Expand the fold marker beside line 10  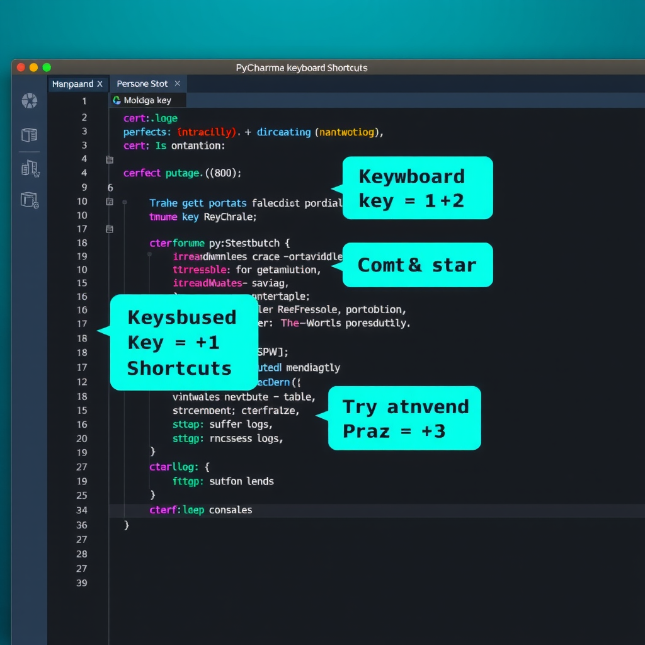coord(110,201)
